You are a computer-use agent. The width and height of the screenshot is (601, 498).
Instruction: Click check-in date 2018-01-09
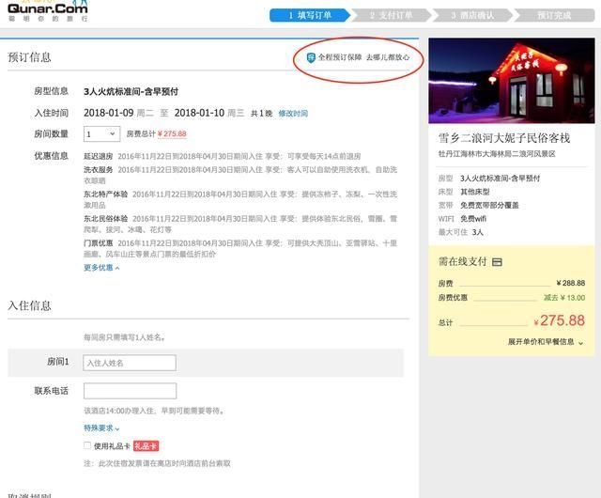109,113
